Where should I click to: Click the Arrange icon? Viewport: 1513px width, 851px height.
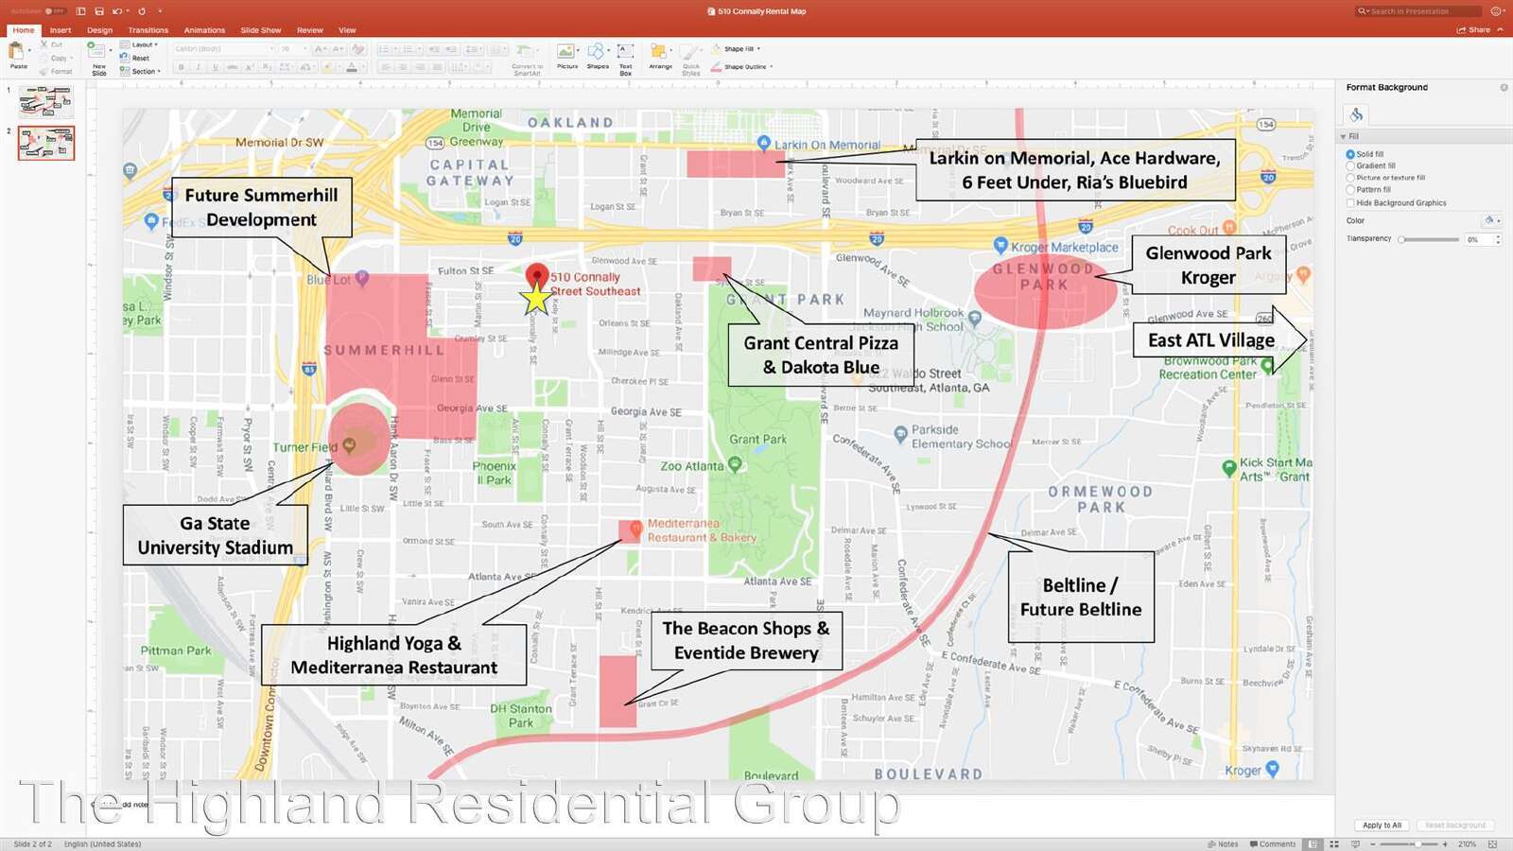[660, 53]
